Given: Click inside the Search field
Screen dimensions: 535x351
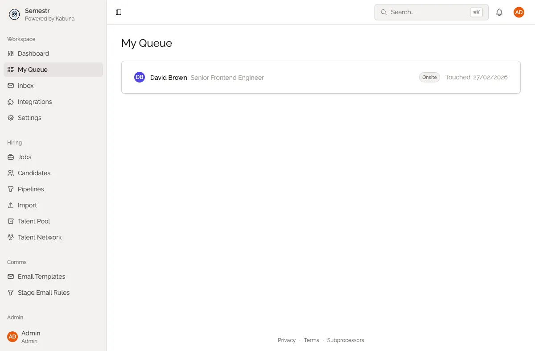Looking at the screenshot, I should point(424,12).
